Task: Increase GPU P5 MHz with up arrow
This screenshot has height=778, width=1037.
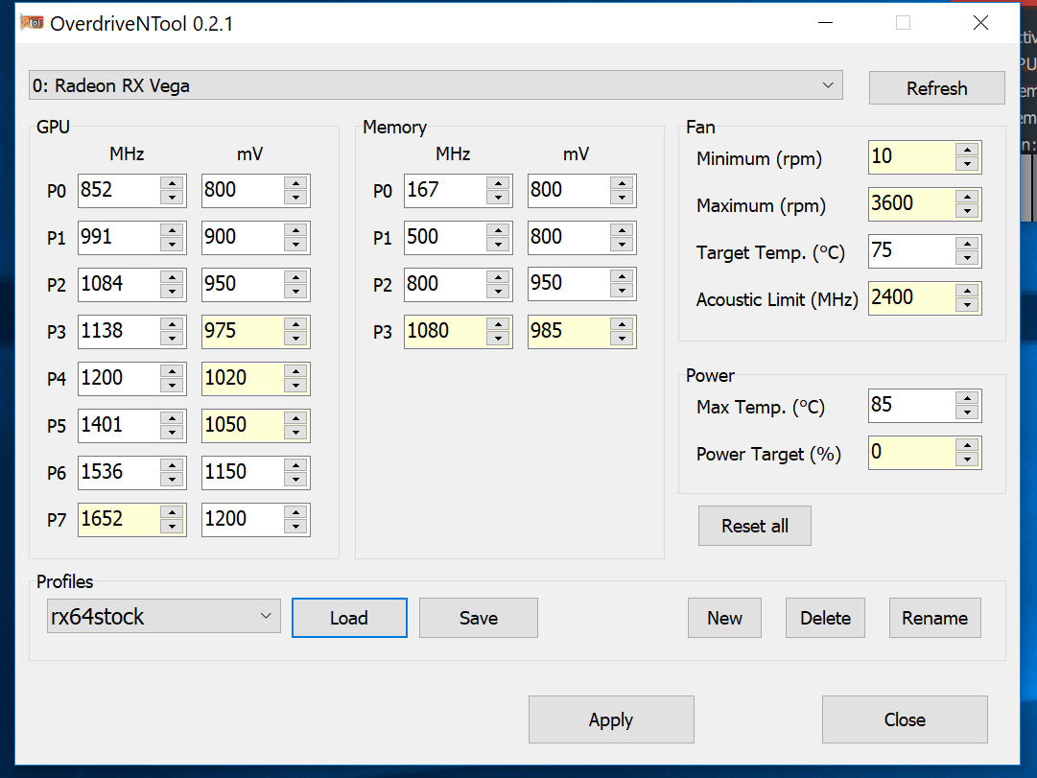Action: pos(172,418)
